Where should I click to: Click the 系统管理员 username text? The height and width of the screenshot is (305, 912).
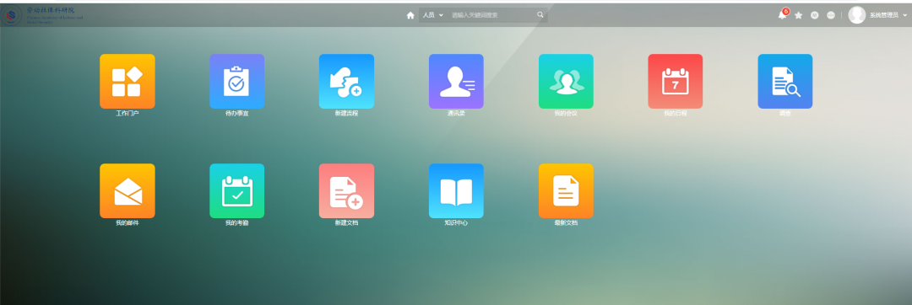pos(884,16)
